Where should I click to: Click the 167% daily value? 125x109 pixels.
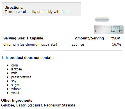[x=117, y=45]
